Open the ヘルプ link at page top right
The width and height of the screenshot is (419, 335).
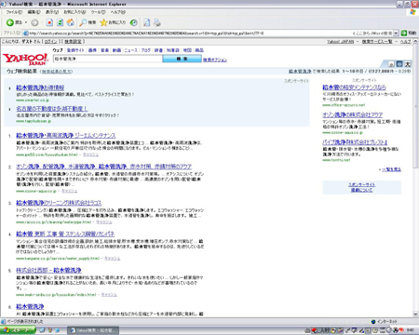pos(405,42)
